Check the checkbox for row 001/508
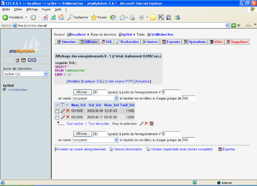Screen dimensions: 257x186 (57, 111)
